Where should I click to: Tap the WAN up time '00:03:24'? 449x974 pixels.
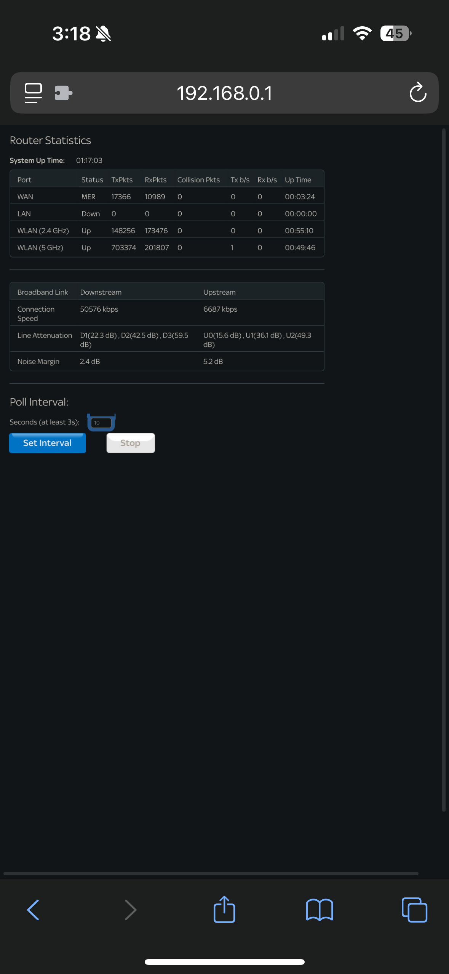tap(300, 197)
